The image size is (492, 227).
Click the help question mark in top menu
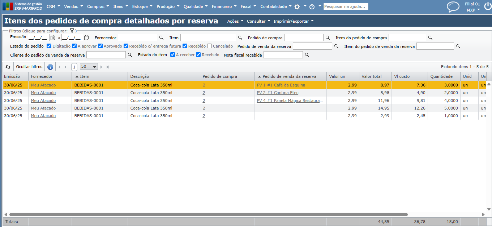tap(312, 6)
